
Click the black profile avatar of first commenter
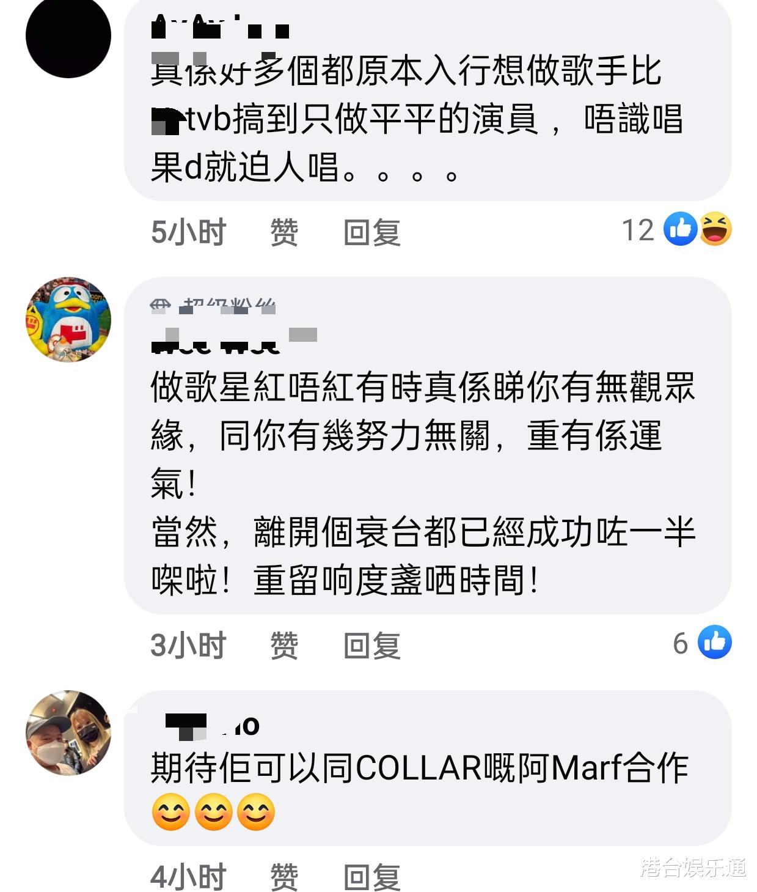68,37
